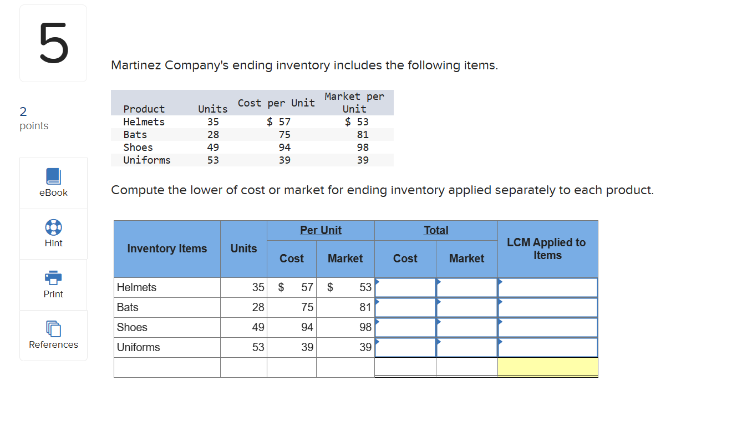Select Helmets Total Cost input cell

point(405,287)
